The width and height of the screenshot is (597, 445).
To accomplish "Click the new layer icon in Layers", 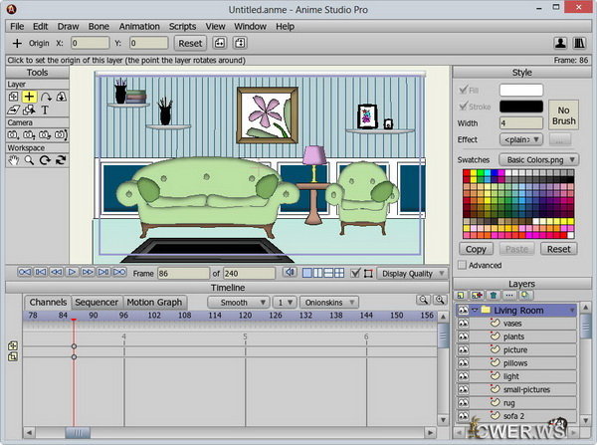I will pos(463,296).
